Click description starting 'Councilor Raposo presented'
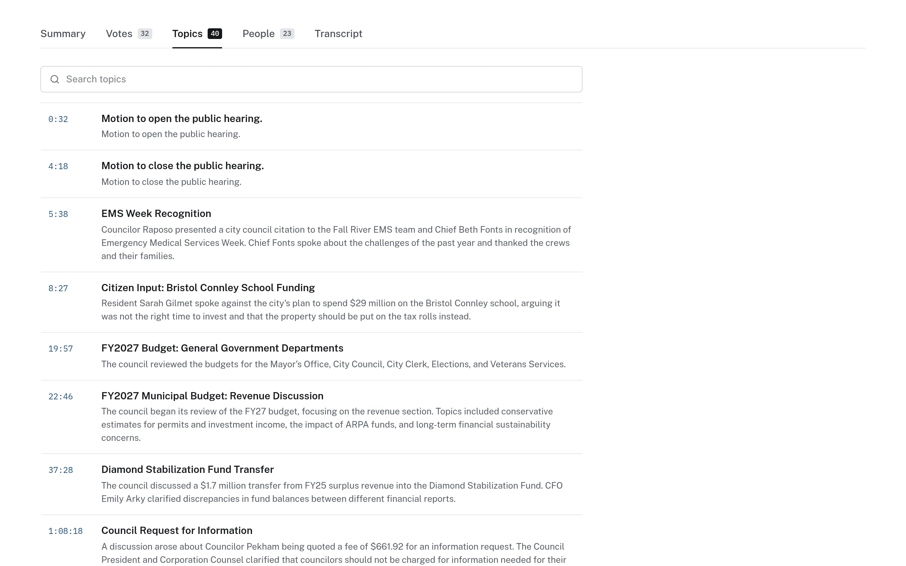 [336, 243]
